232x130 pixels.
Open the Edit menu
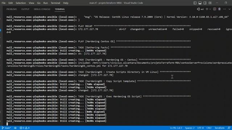tap(11, 3)
